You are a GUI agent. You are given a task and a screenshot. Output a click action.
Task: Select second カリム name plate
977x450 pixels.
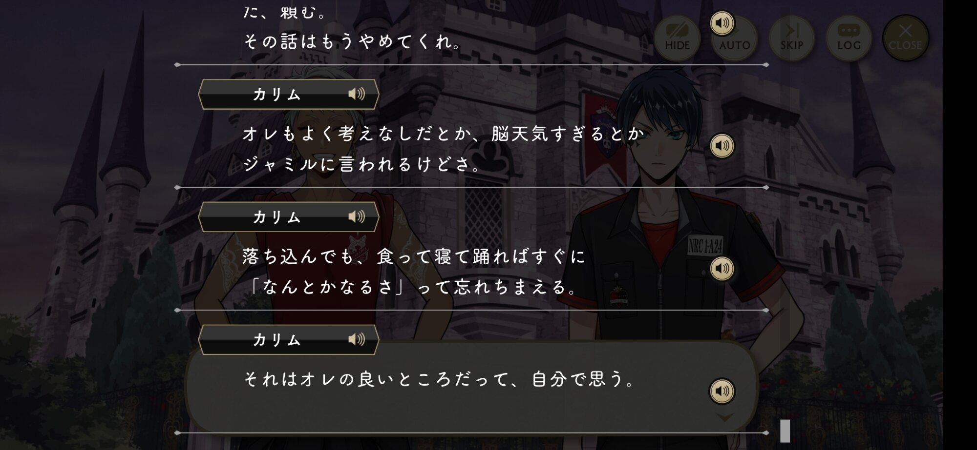click(x=289, y=217)
